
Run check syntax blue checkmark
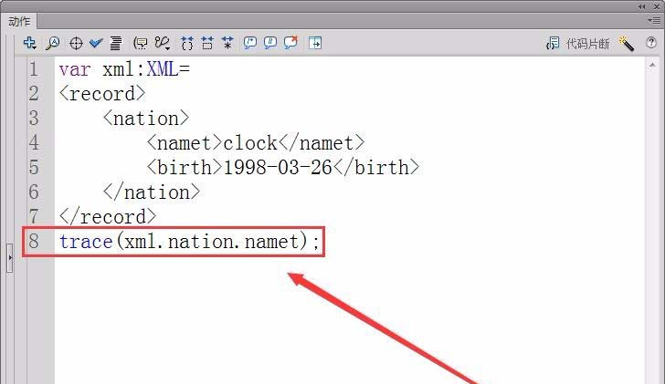[x=96, y=43]
